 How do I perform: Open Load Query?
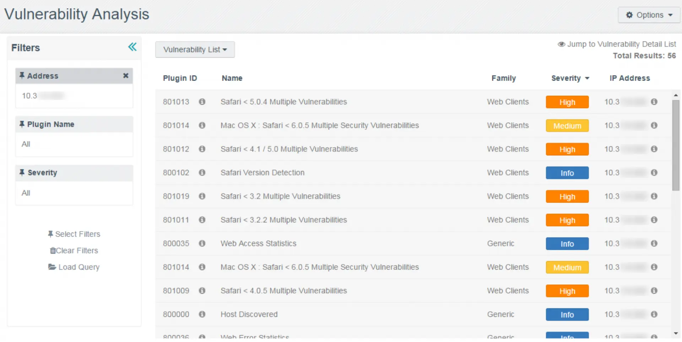click(74, 267)
